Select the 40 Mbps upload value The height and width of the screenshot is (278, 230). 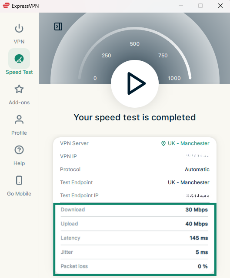tap(197, 224)
